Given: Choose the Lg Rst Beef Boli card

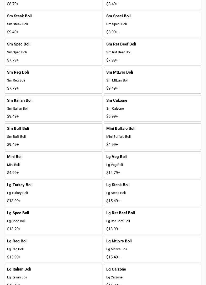Looking at the screenshot, I should (152, 221).
